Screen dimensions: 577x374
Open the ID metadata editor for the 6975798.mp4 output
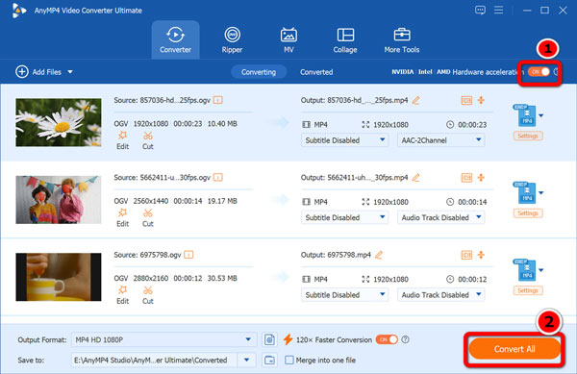pos(466,255)
